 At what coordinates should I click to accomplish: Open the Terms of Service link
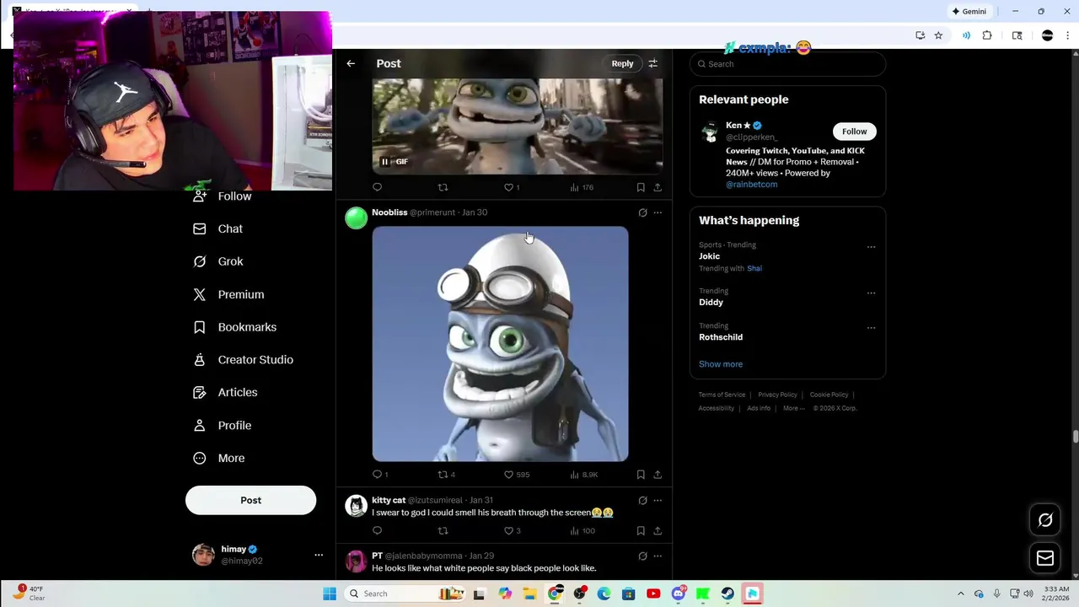point(722,395)
